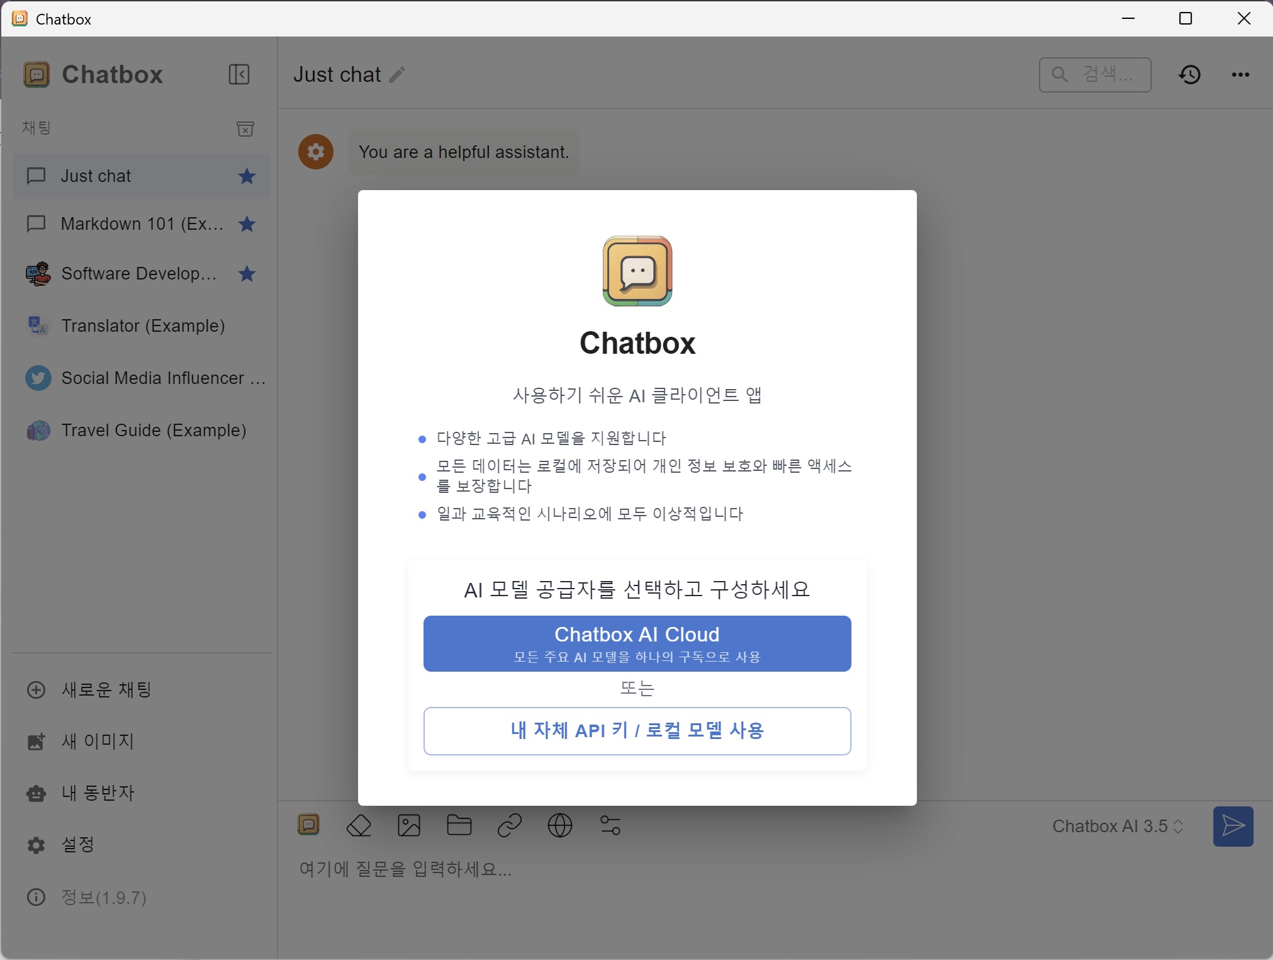Close the Chatbox window
Viewport: 1273px width, 960px height.
click(1244, 18)
